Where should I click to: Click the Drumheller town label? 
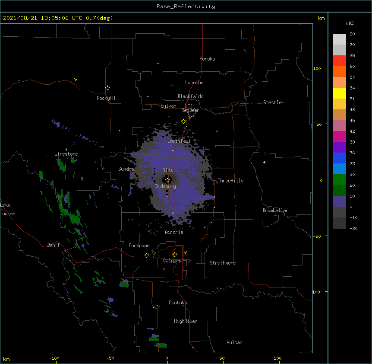click(275, 211)
